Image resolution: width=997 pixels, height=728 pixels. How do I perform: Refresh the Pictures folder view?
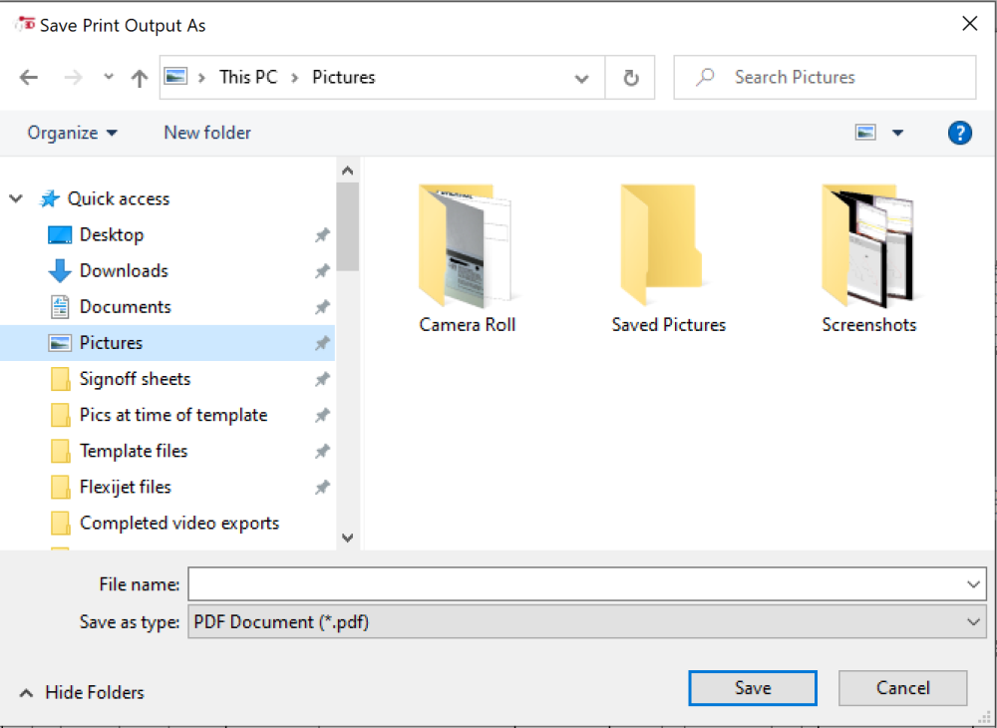[x=630, y=77]
